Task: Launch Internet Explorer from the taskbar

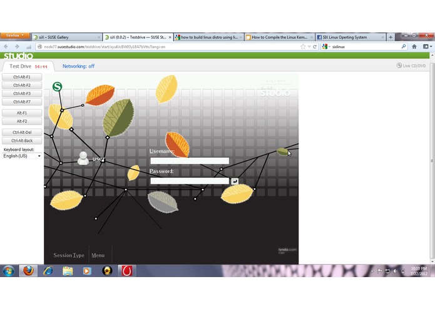Action: (48, 271)
